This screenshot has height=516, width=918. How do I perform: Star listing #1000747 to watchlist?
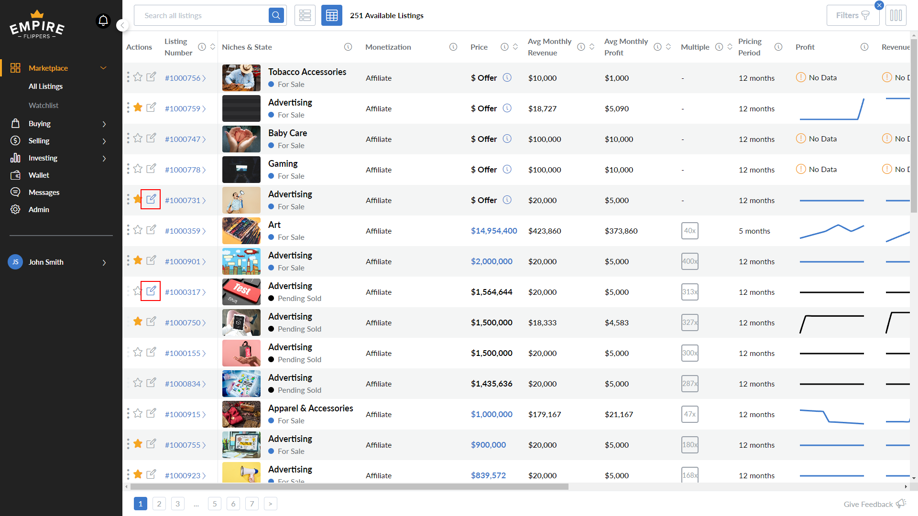coord(138,138)
